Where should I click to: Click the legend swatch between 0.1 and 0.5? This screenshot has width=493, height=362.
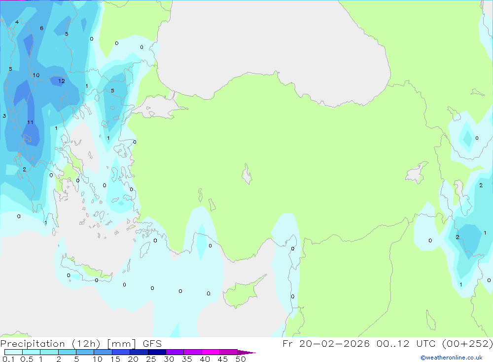13,352
